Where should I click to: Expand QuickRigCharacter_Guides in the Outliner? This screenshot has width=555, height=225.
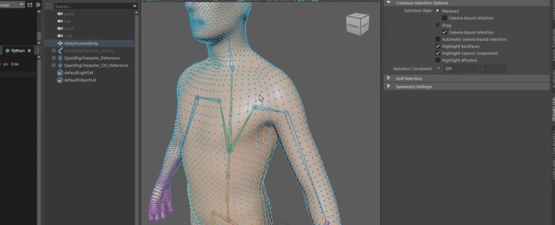coord(54,50)
